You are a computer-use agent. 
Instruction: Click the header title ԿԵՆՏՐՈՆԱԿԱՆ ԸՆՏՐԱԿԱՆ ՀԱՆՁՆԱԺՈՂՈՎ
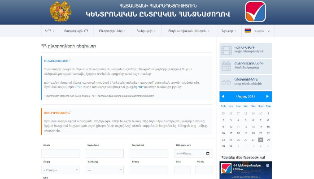[x=158, y=14]
